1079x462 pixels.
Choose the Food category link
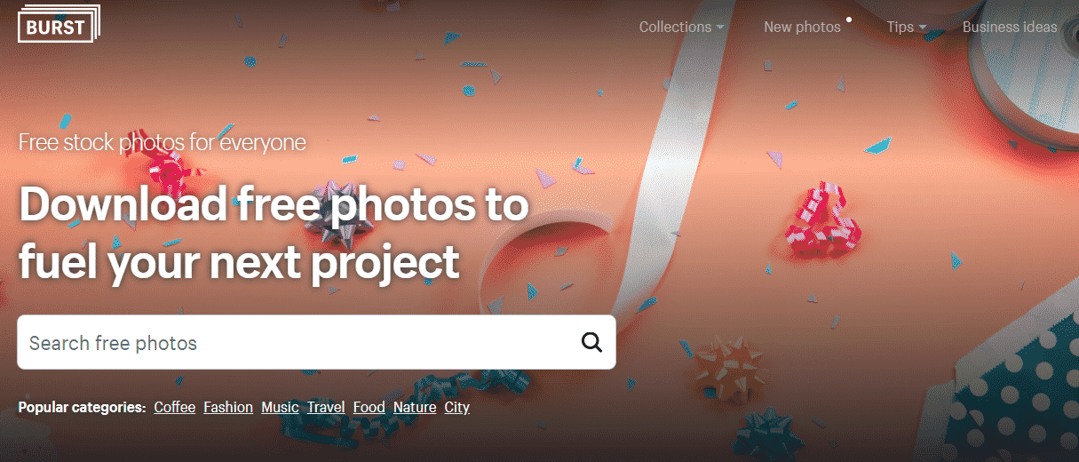click(x=369, y=408)
